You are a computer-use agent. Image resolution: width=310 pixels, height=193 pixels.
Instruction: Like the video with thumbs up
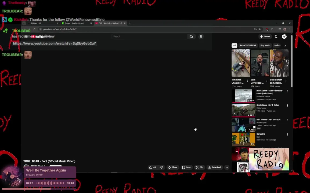point(152,167)
